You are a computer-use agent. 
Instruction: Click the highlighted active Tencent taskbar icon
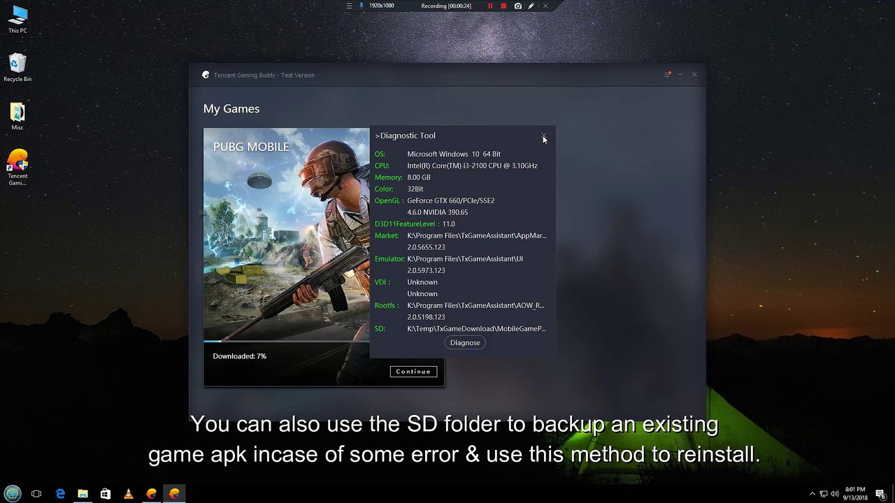[x=174, y=494]
